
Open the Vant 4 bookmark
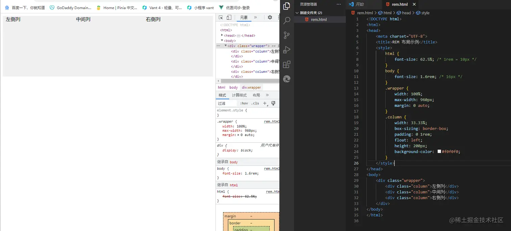click(162, 7)
